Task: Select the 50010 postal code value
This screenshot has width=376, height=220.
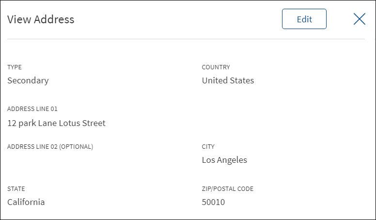Action: point(213,202)
